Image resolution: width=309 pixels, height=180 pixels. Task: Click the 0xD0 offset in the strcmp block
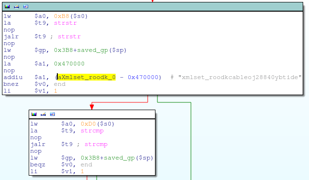(x=88, y=124)
